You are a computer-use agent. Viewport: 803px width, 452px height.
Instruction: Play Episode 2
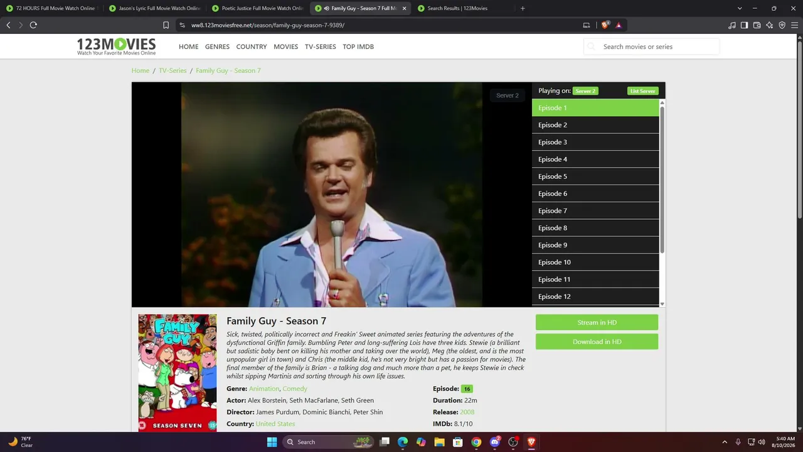point(595,125)
